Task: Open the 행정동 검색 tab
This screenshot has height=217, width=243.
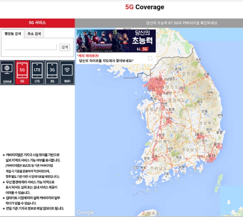Action: pyautogui.click(x=13, y=34)
